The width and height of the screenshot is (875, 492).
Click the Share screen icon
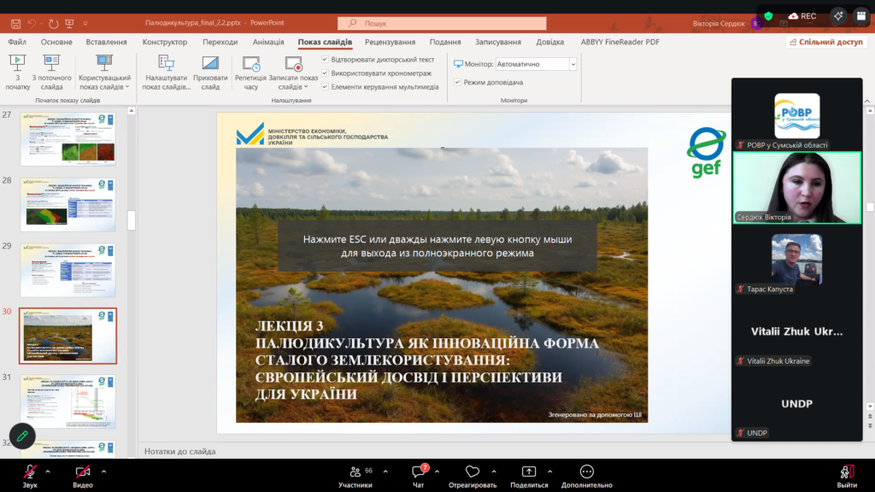(529, 471)
